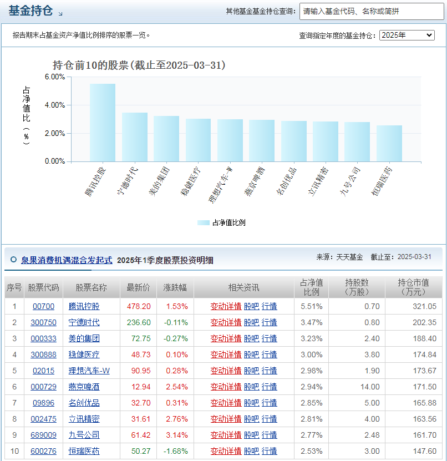Click the 5.51% net value cell
This screenshot has width=447, height=461.
click(x=312, y=306)
